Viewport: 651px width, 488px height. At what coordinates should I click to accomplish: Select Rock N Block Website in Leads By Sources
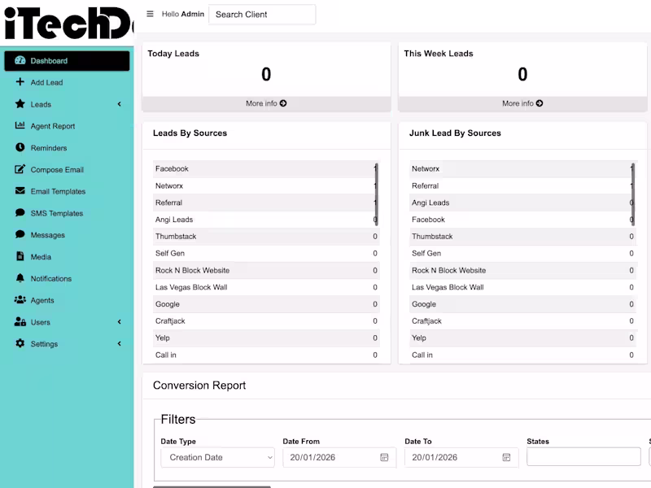(266, 271)
